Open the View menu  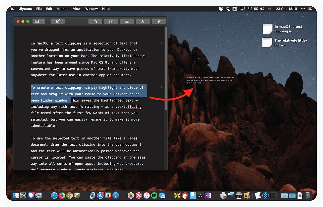(77, 9)
